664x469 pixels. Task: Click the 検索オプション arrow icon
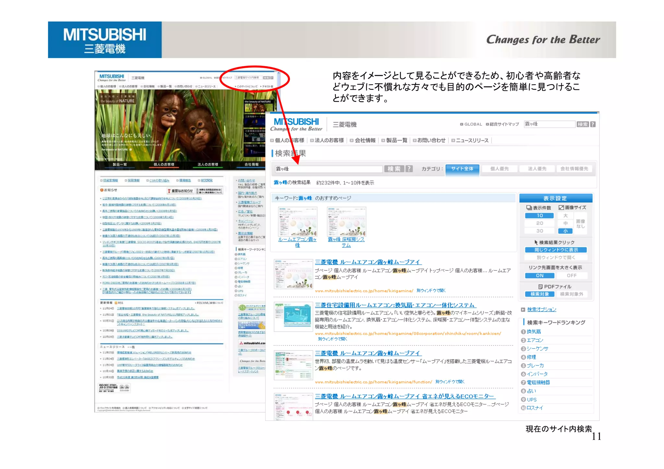pos(523,310)
